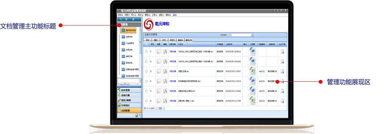Screen dimensions: 385x134
Task: Open the 工具 menu in menu bar
Action: pos(154,15)
